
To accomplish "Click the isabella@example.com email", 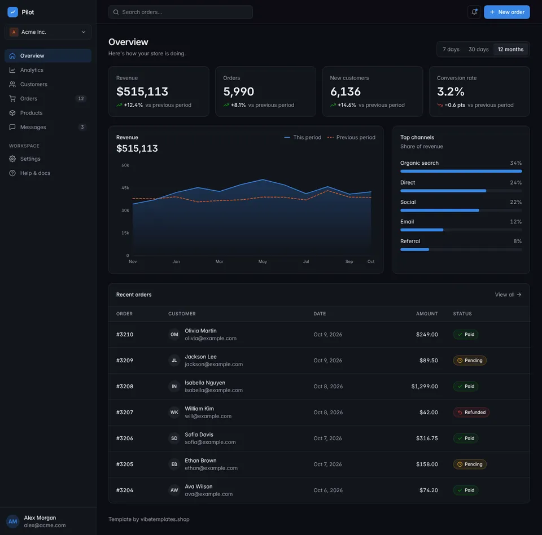I will (x=213, y=390).
